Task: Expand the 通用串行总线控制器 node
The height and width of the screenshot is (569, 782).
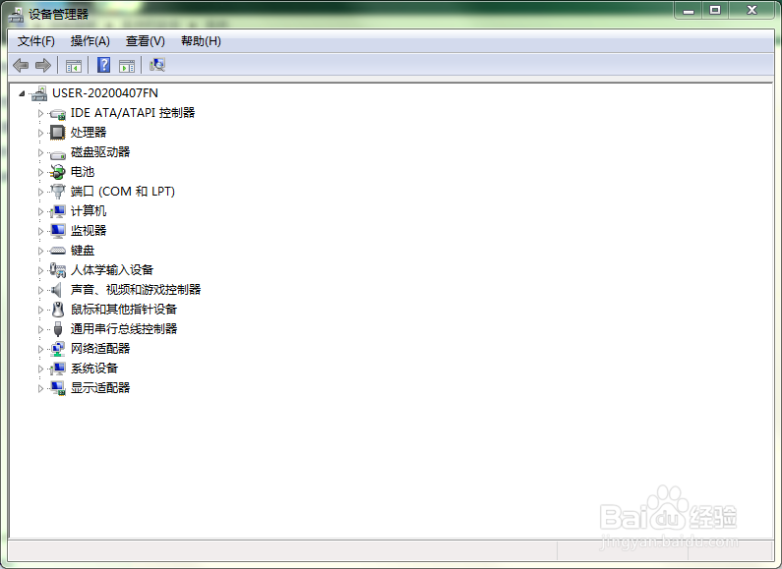Action: [x=40, y=329]
